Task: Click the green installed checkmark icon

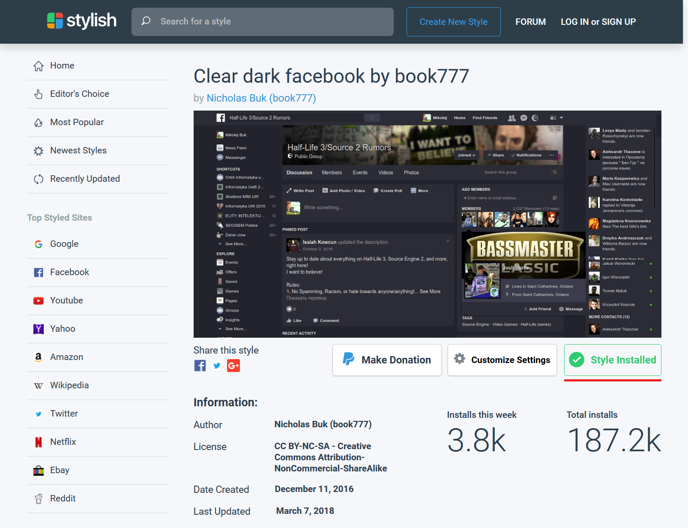Action: point(577,360)
